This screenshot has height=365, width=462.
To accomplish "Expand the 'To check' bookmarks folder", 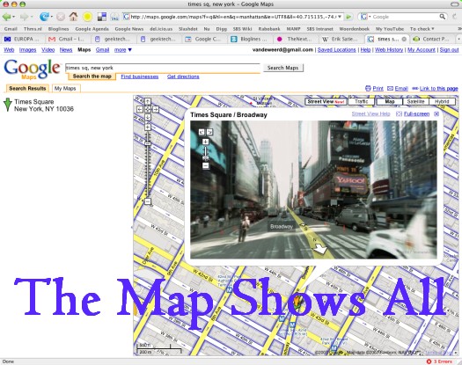I will [422, 29].
